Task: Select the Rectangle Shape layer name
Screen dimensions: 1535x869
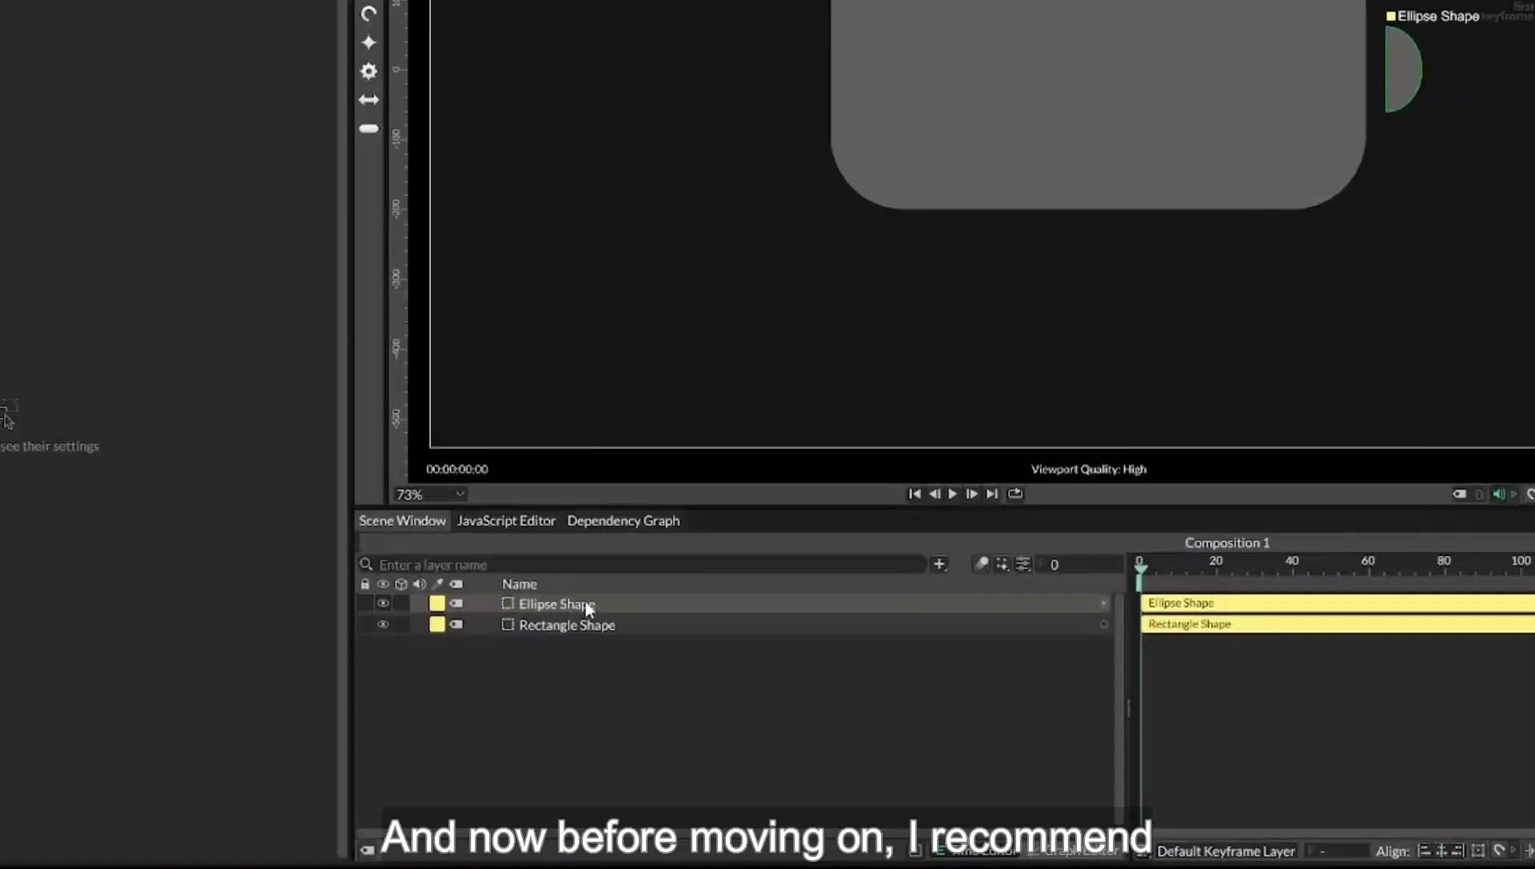Action: [567, 625]
